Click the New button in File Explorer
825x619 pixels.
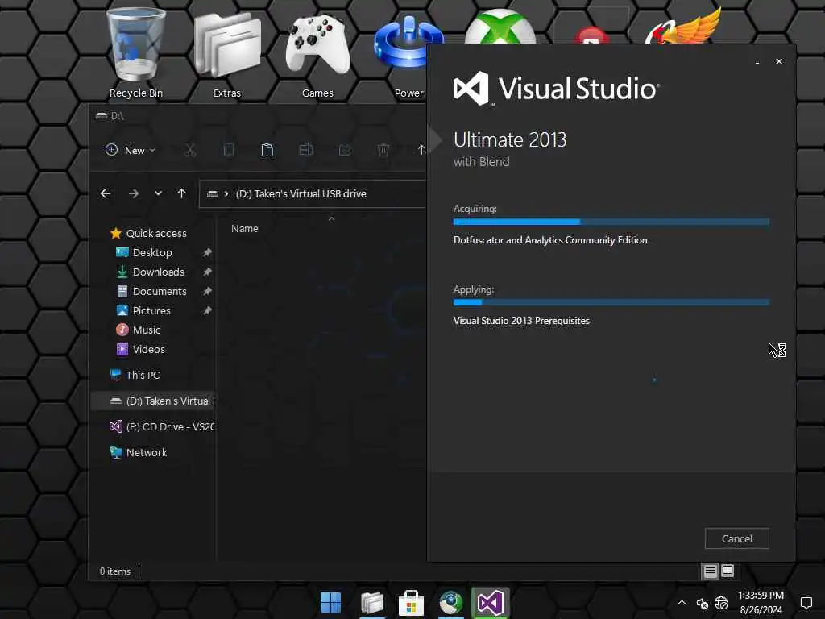[131, 151]
